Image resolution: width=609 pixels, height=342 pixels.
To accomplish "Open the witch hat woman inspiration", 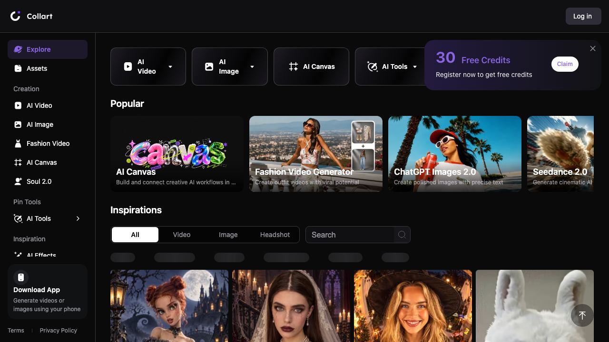I will point(413,306).
